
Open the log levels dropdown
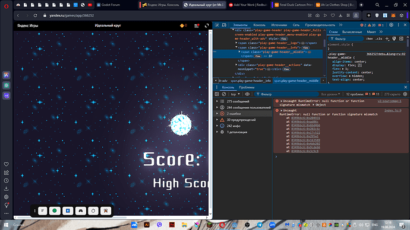(x=330, y=94)
